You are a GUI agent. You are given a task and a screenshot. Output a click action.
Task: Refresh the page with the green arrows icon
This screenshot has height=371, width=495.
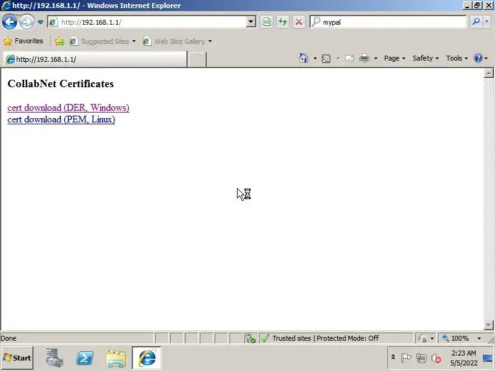[x=283, y=22]
